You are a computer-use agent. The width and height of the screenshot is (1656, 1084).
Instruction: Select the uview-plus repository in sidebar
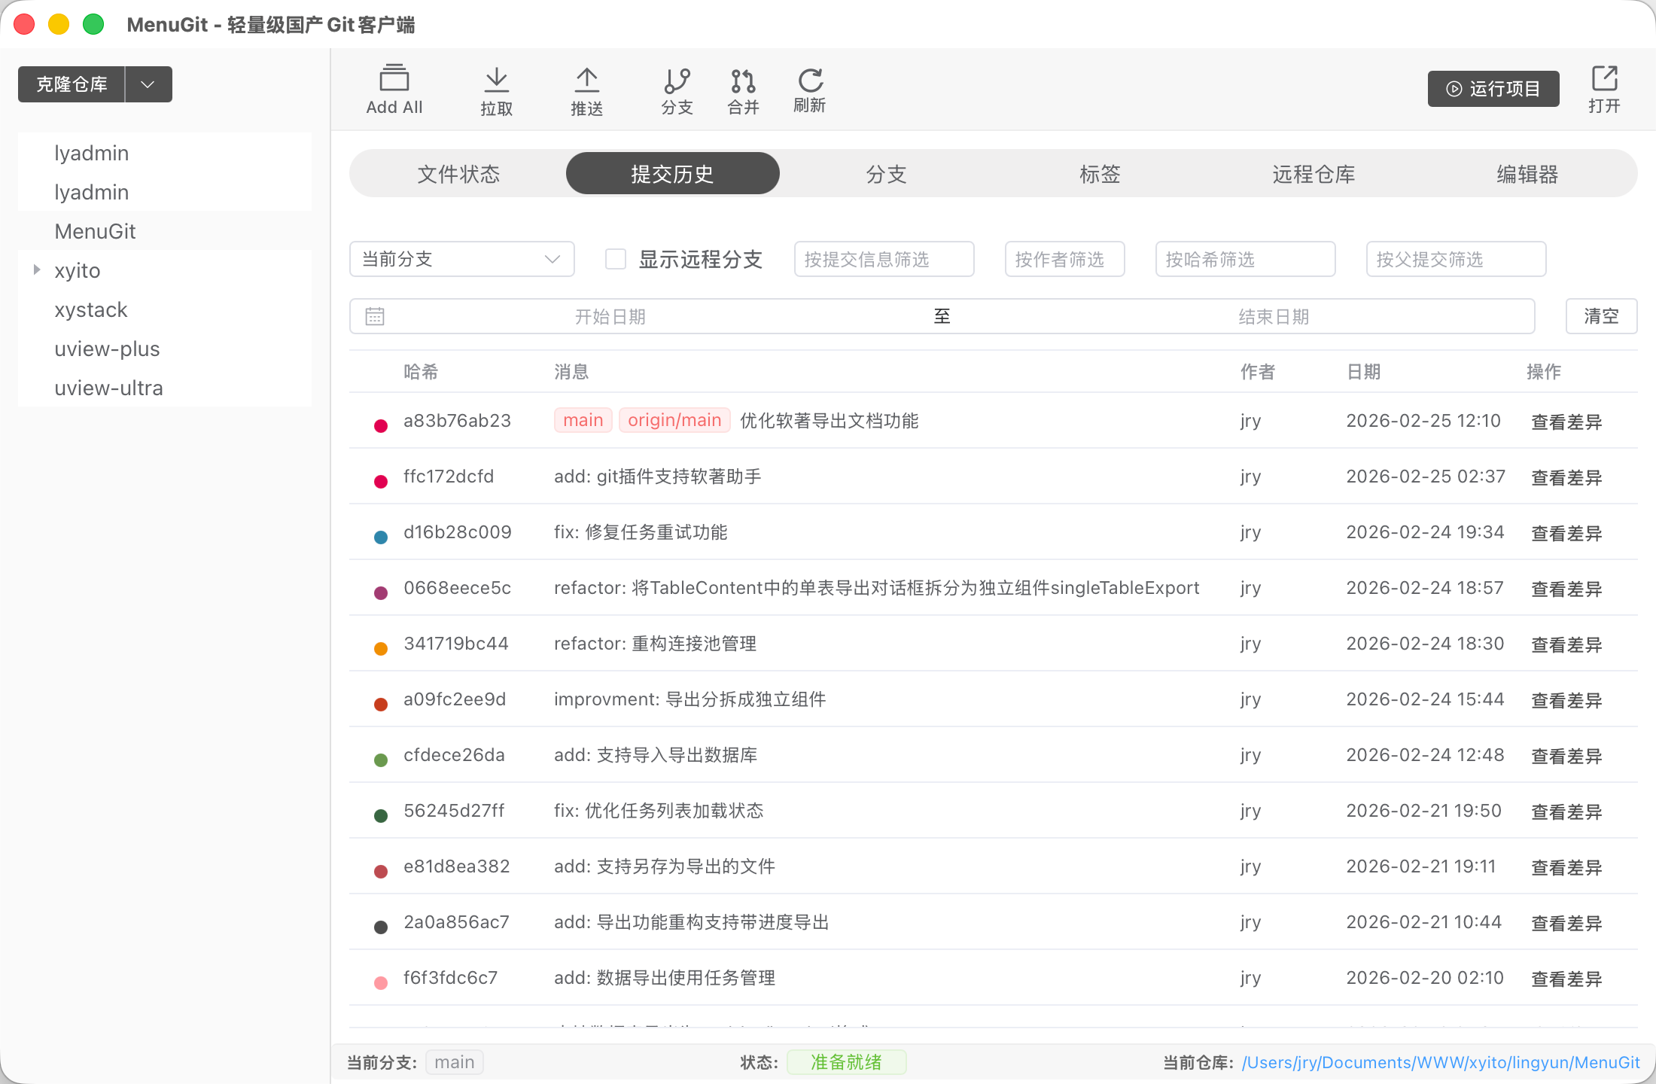(x=107, y=349)
